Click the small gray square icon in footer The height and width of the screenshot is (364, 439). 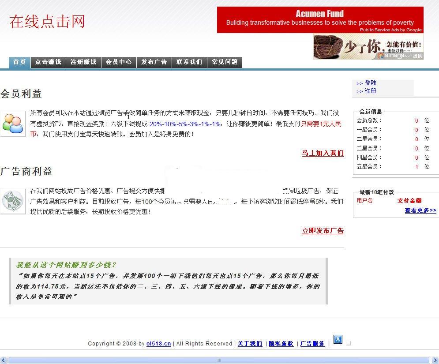point(349,343)
